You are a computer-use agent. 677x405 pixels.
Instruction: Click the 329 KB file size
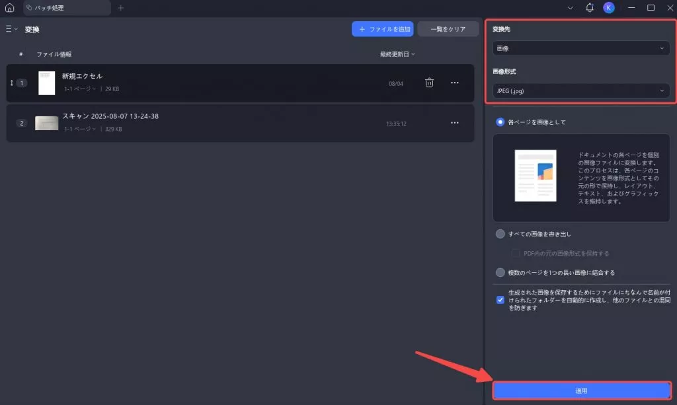coord(114,129)
